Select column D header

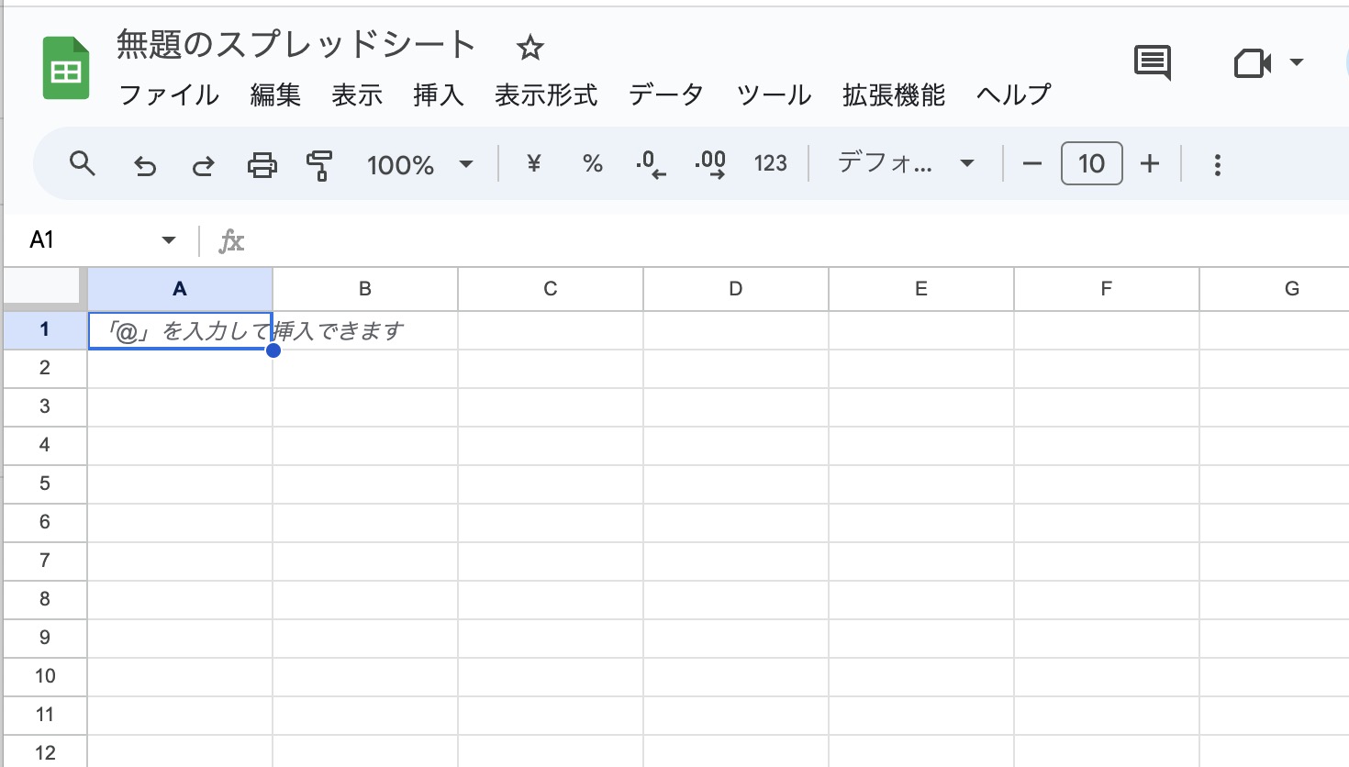pyautogui.click(x=735, y=289)
